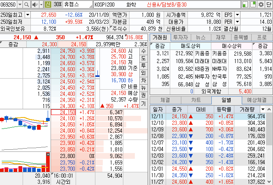Click the 수 side button
The width and height of the screenshot is (273, 185).
pyautogui.click(x=143, y=51)
